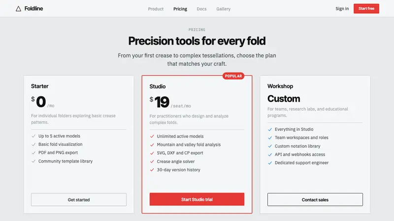Open the Gallery navigation item

click(x=224, y=9)
